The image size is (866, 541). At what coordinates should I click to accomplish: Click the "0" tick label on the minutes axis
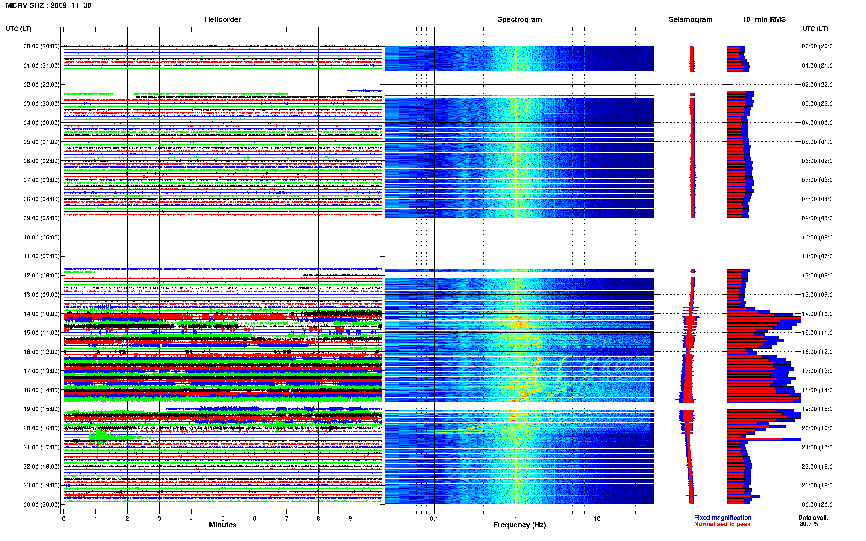coord(64,518)
